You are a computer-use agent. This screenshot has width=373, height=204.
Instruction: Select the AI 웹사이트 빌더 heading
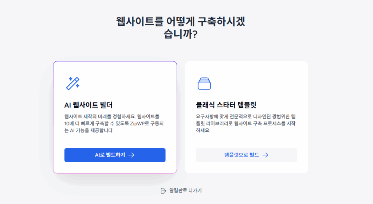click(89, 105)
